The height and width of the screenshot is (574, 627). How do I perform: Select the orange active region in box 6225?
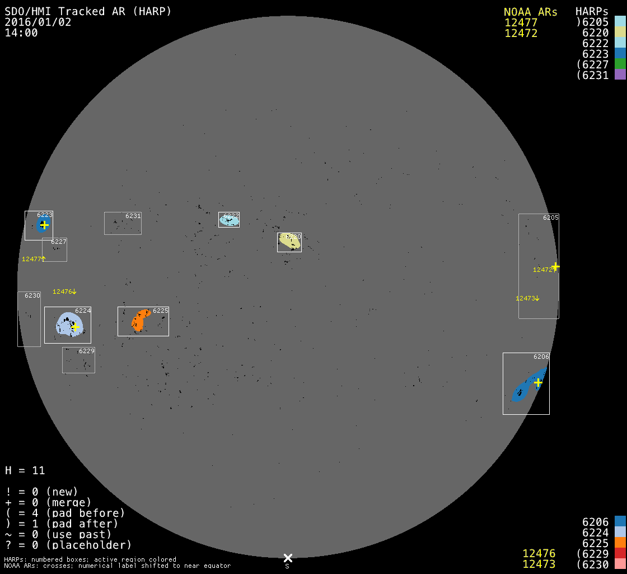pos(139,320)
